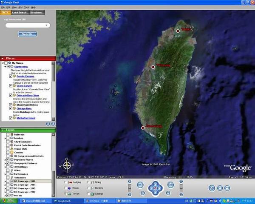Open the Sightseeing folder link
The height and width of the screenshot is (204, 255).
tap(21, 67)
